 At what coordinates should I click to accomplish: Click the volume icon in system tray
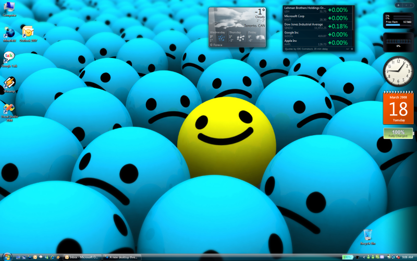(398, 257)
